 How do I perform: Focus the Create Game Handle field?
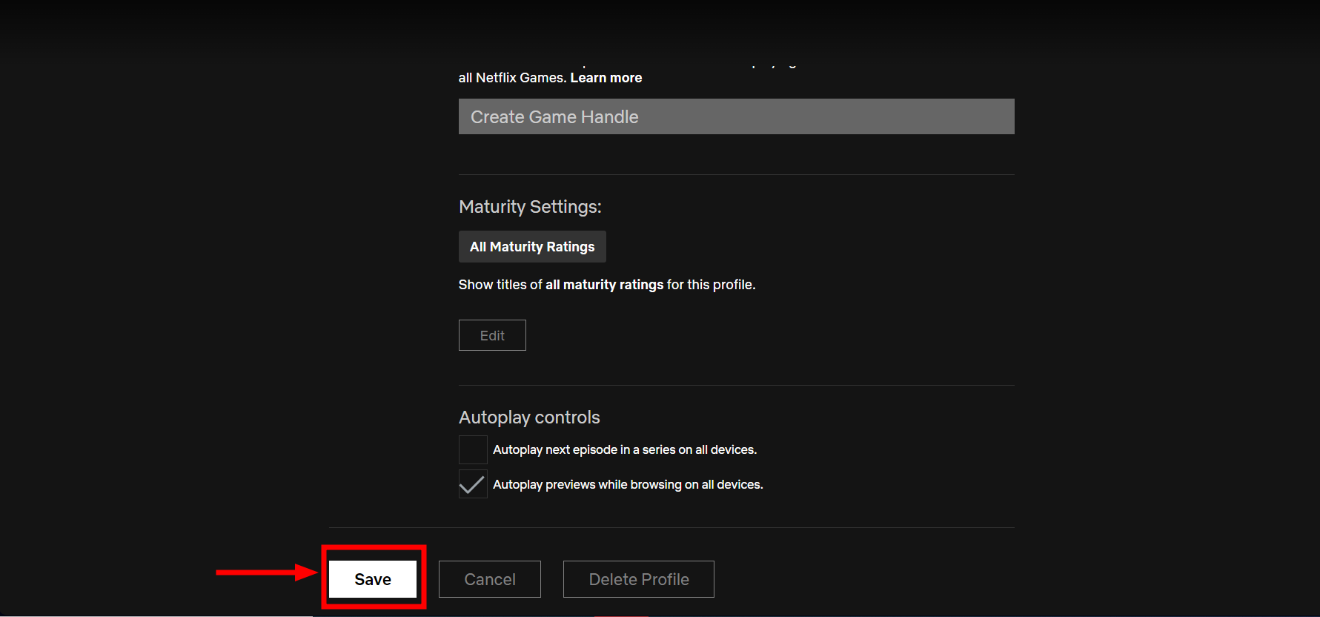pos(736,116)
